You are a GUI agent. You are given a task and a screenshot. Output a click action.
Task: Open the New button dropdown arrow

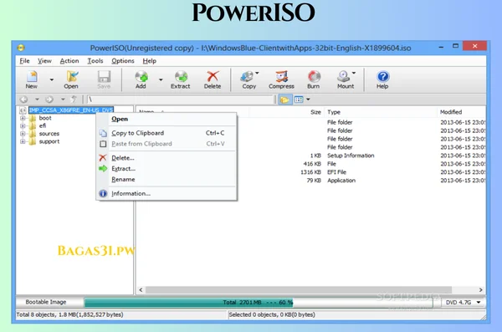coord(51,79)
